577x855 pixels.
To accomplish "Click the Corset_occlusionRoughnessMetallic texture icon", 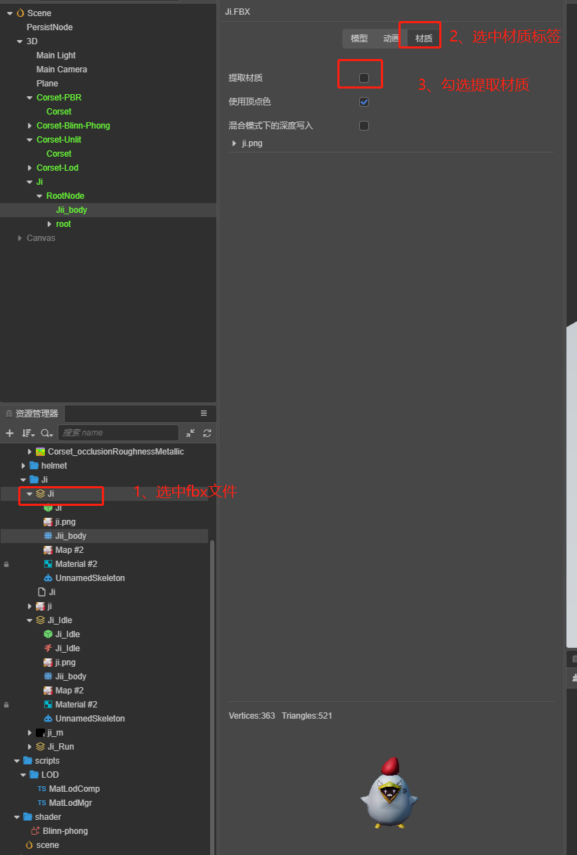I will (x=40, y=451).
